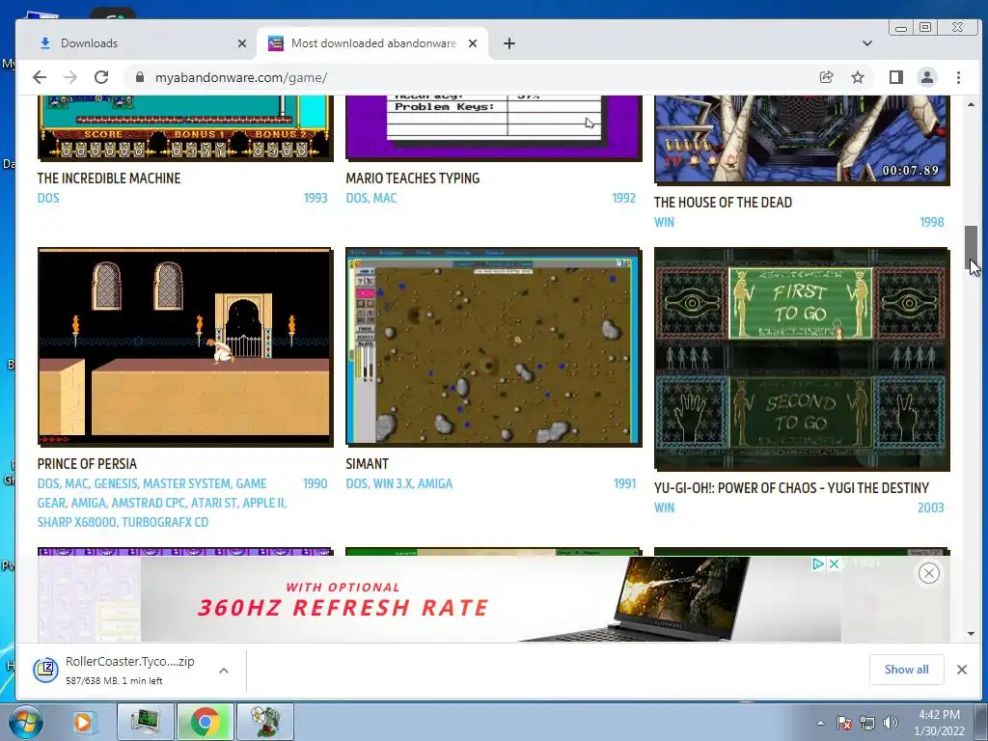Viewport: 988px width, 741px height.
Task: Click the Prince of Persia screenshot
Action: (x=185, y=346)
